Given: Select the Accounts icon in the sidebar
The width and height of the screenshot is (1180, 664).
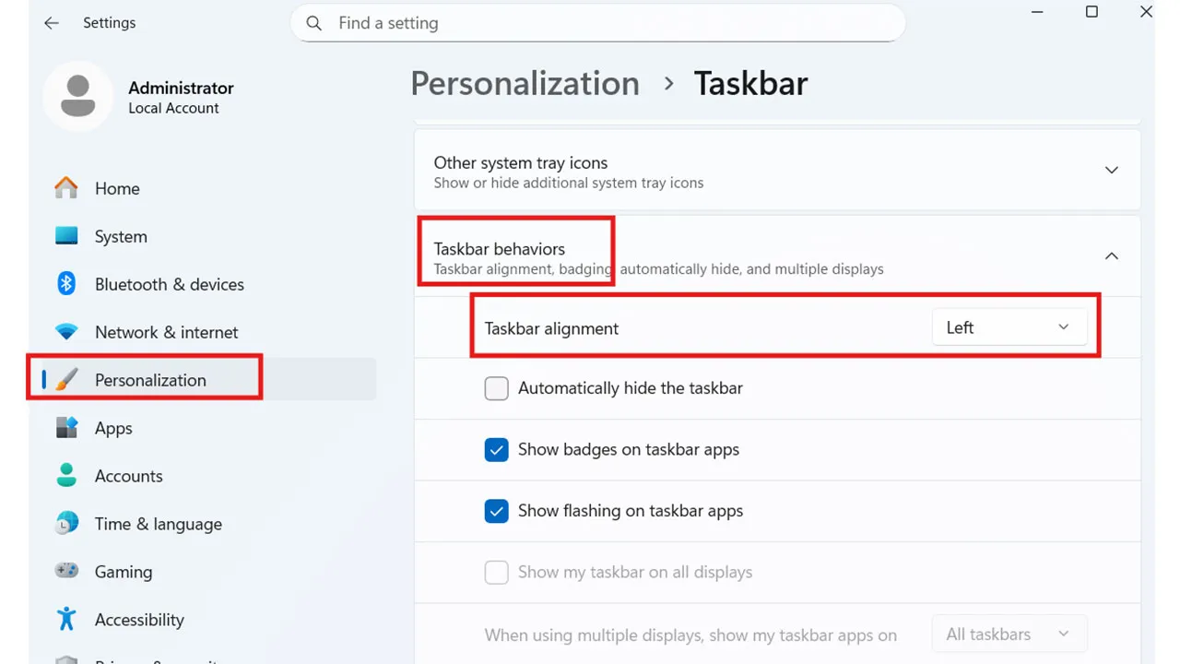Looking at the screenshot, I should (x=65, y=476).
